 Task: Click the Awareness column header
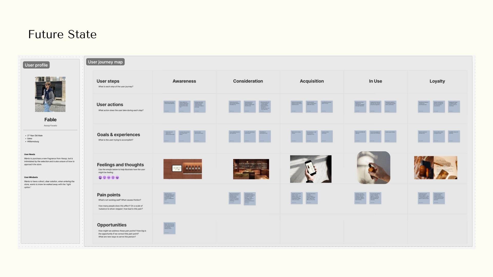coord(184,81)
